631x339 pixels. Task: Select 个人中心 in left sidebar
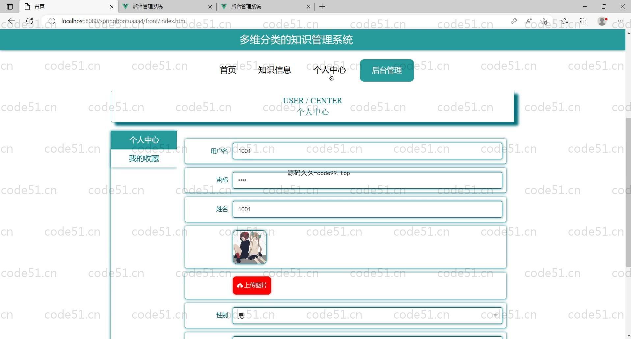click(144, 140)
